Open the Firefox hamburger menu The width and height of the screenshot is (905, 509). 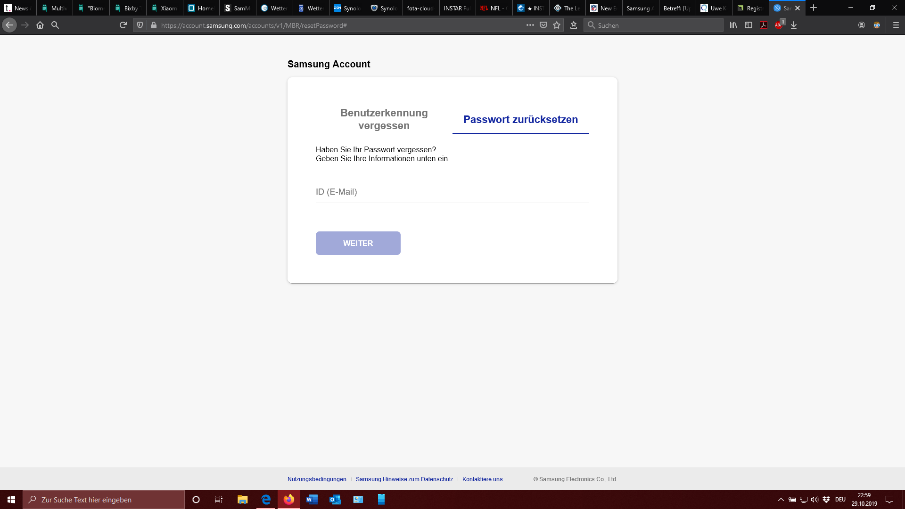coord(896,25)
